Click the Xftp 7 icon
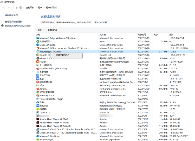 [x=38, y=85]
